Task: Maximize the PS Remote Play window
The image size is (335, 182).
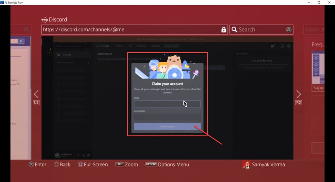Action: pyautogui.click(x=319, y=2)
